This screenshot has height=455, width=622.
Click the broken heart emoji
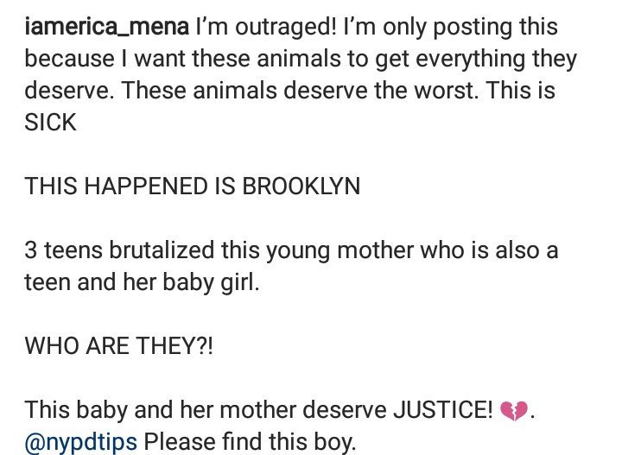coord(514,411)
